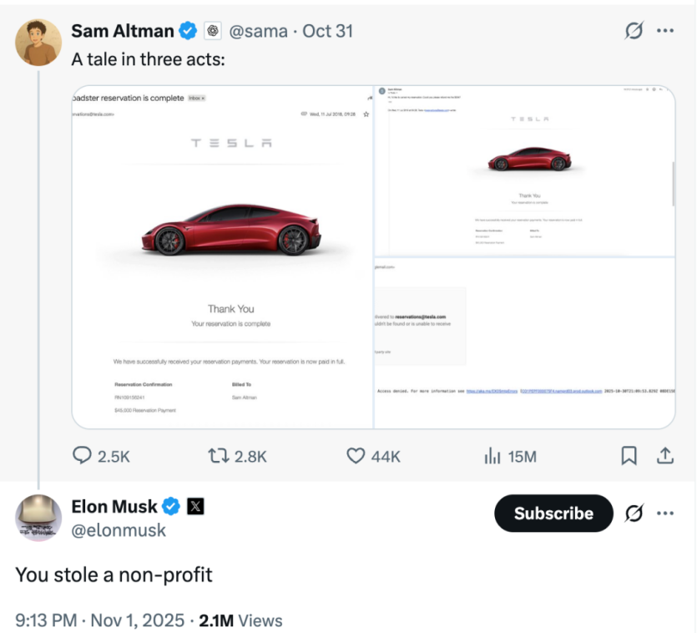
Task: Repost Sam Altman's tweet
Action: pyautogui.click(x=219, y=456)
